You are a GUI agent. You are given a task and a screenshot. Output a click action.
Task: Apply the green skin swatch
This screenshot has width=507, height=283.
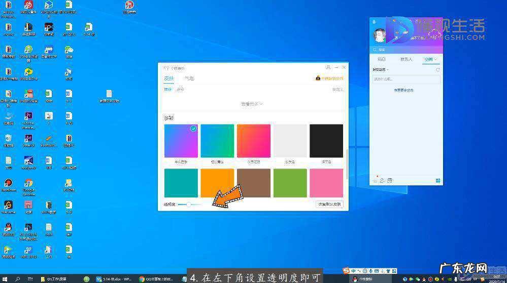point(290,183)
